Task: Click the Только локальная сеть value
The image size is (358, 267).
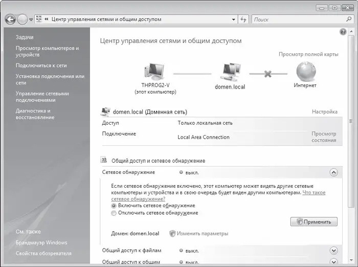Action: click(205, 123)
